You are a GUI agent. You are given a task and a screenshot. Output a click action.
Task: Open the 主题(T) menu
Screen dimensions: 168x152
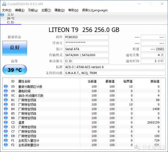click(x=46, y=10)
